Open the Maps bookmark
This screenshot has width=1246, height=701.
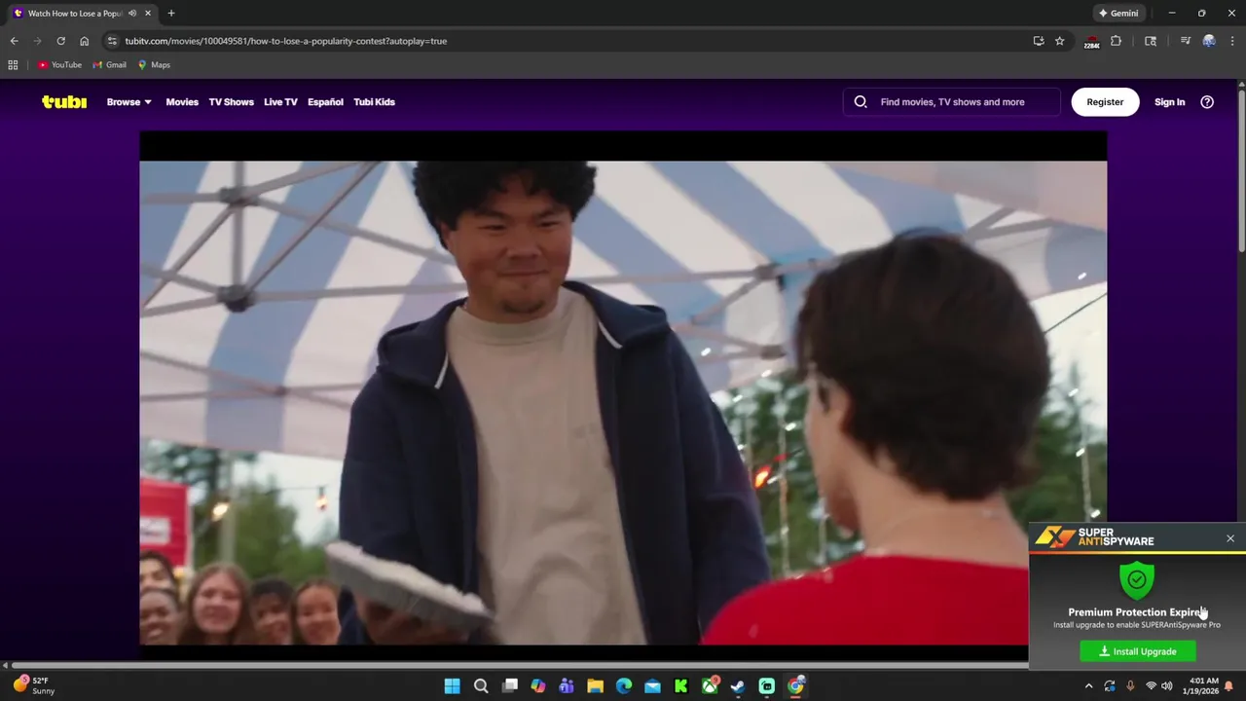pos(154,65)
